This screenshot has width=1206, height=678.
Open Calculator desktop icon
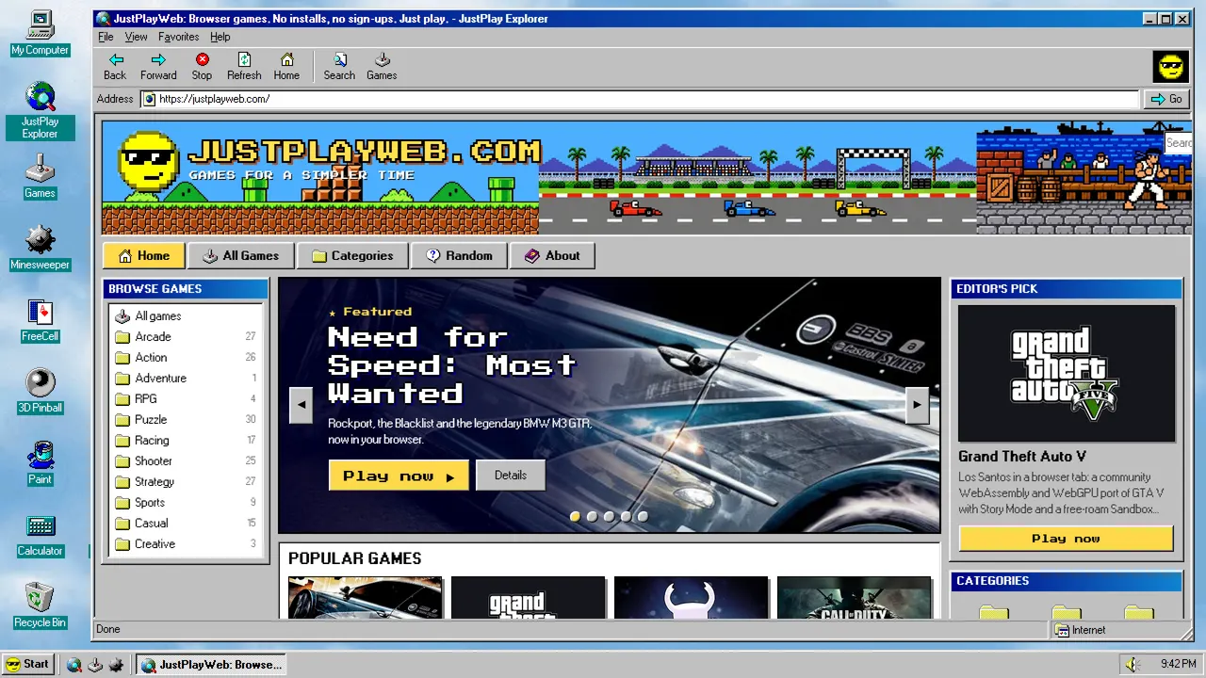coord(40,534)
